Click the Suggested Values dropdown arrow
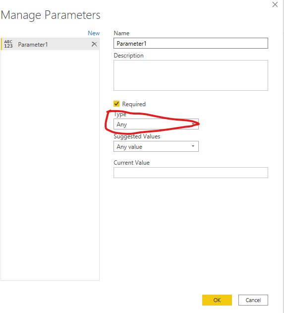Image resolution: width=284 pixels, height=313 pixels. pyautogui.click(x=193, y=146)
